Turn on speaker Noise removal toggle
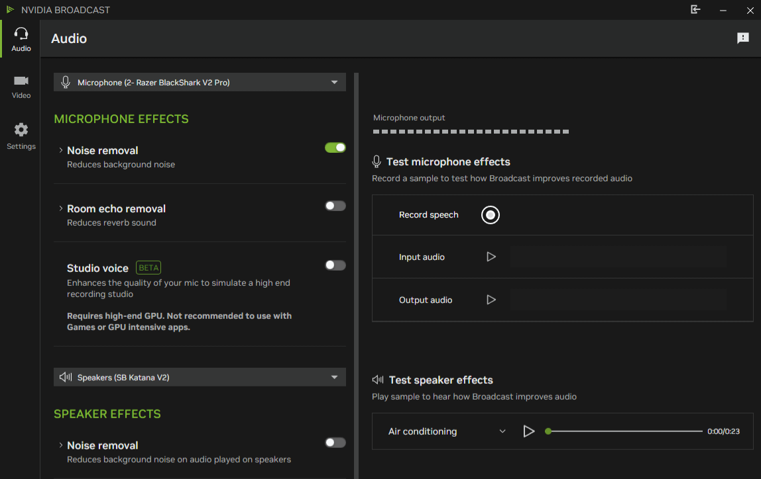This screenshot has width=761, height=479. pyautogui.click(x=335, y=443)
